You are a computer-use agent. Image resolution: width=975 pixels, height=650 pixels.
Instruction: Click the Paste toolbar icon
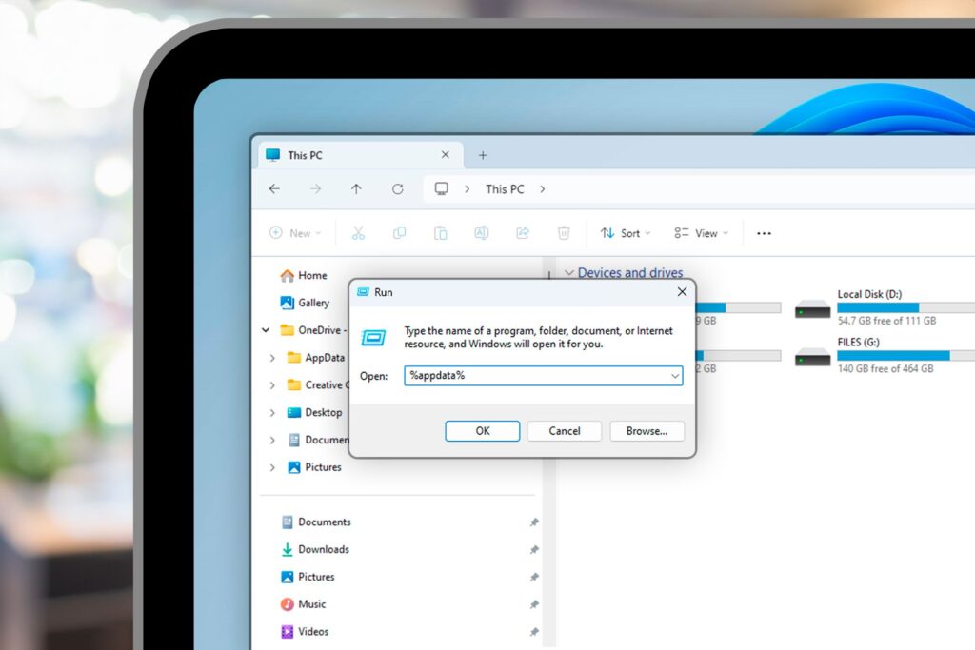[x=440, y=232]
